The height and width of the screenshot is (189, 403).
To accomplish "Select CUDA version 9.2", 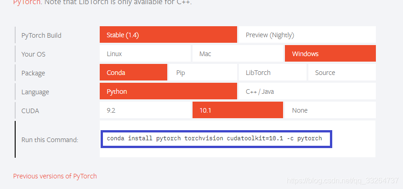I will pos(145,110).
